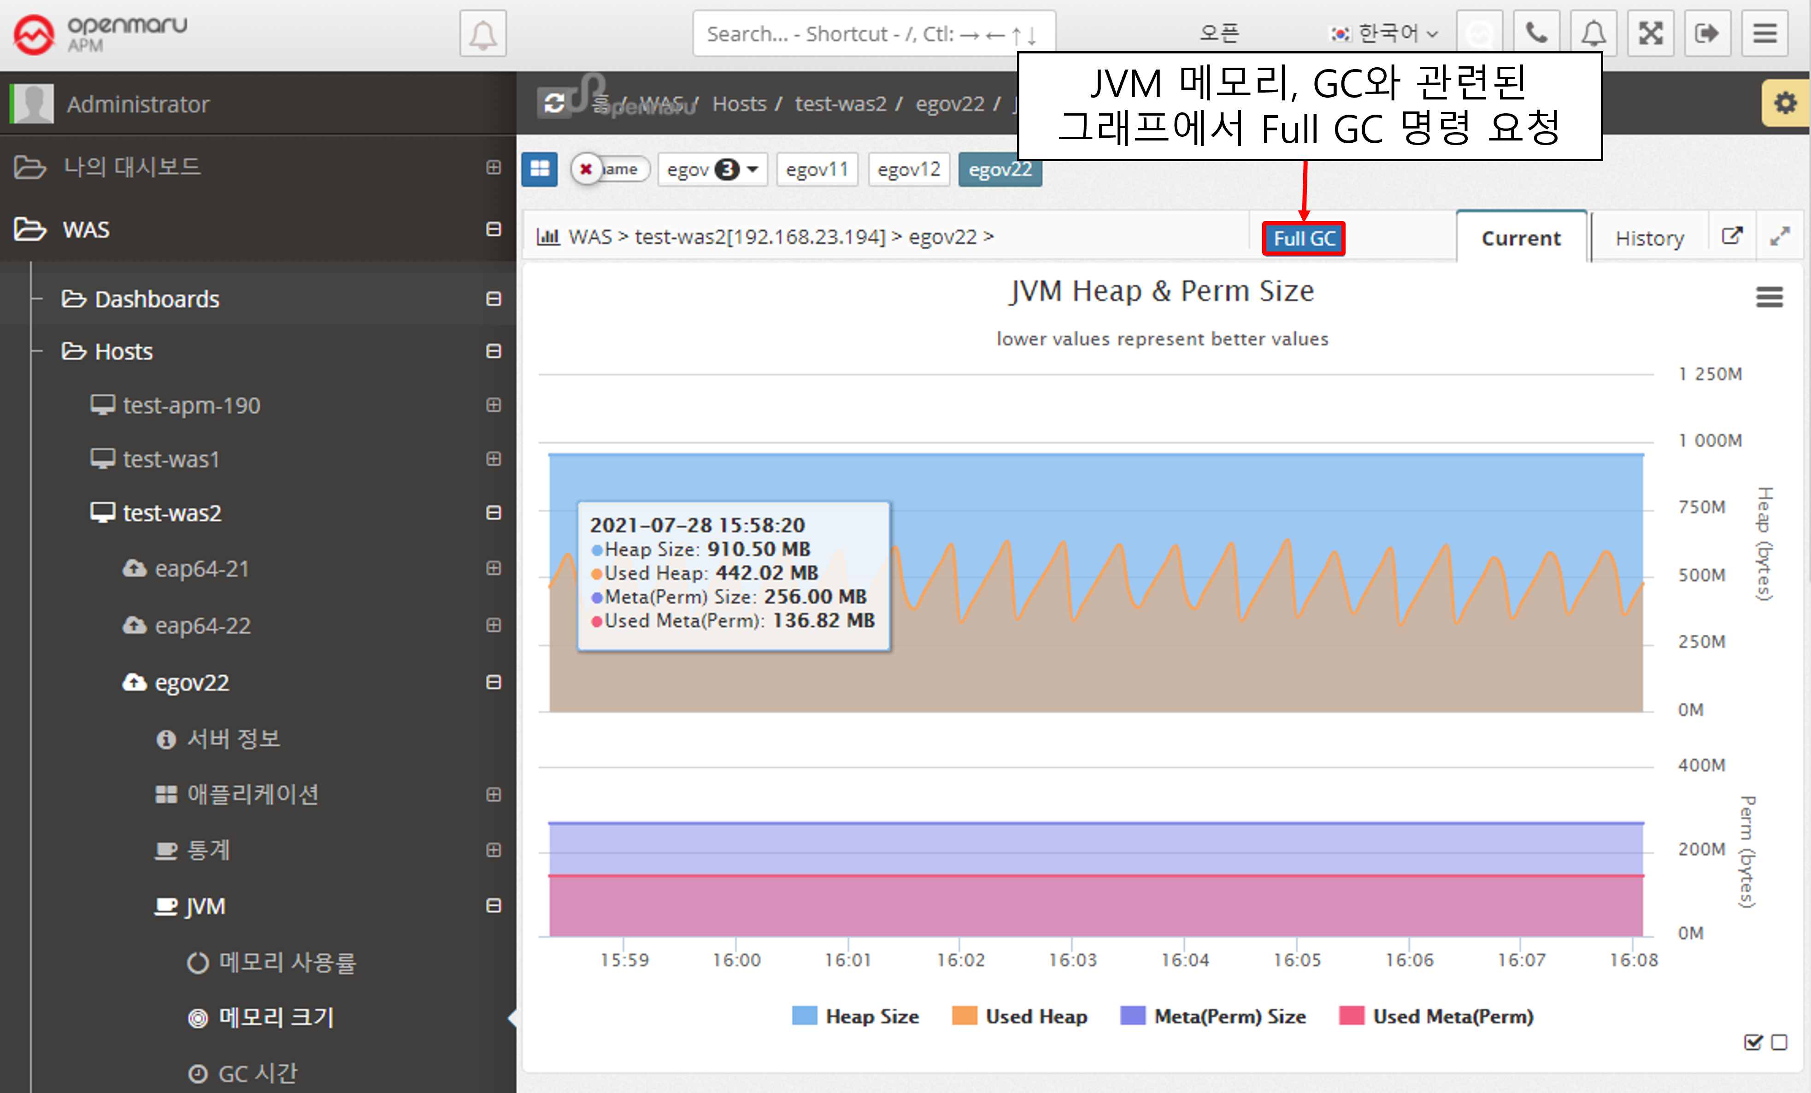Open the chart context menu icon
Image resolution: width=1811 pixels, height=1093 pixels.
(x=1769, y=297)
